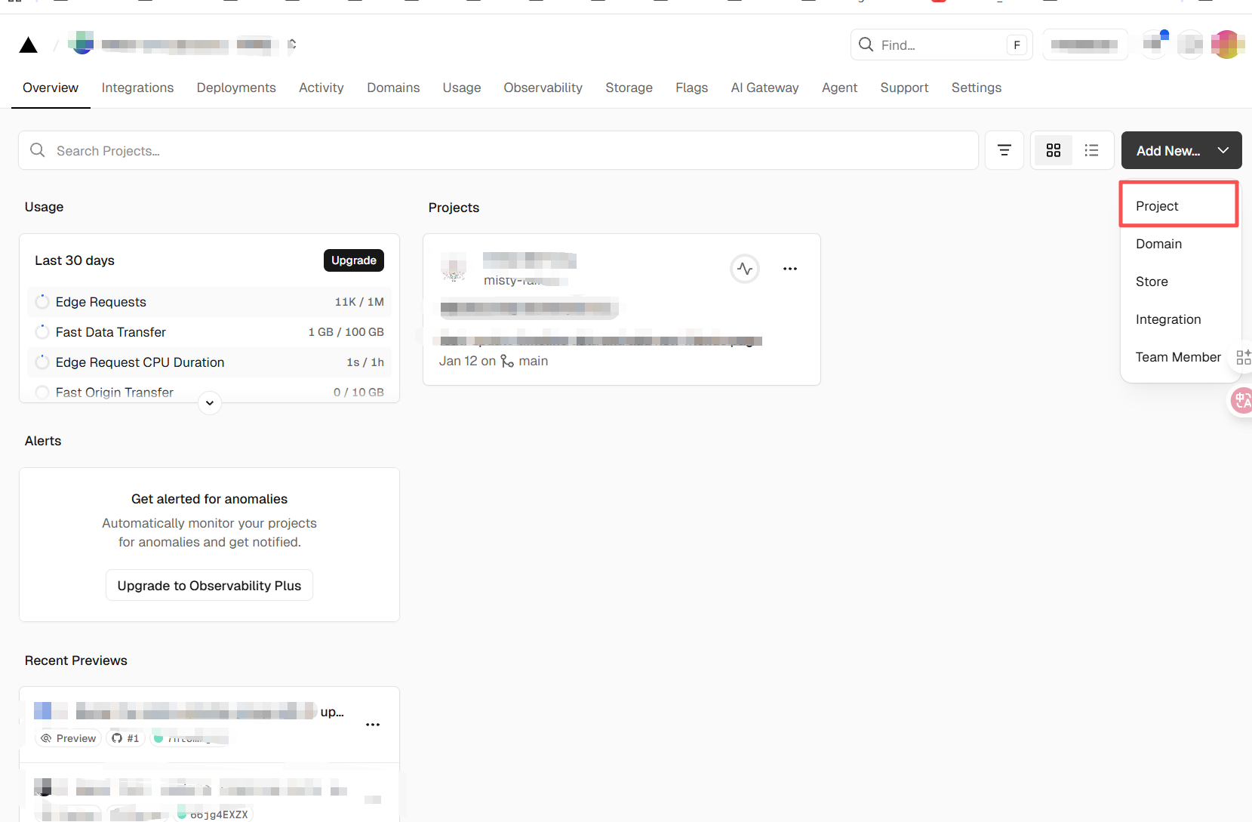Image resolution: width=1252 pixels, height=822 pixels.
Task: Switch to list view layout
Action: coord(1091,150)
